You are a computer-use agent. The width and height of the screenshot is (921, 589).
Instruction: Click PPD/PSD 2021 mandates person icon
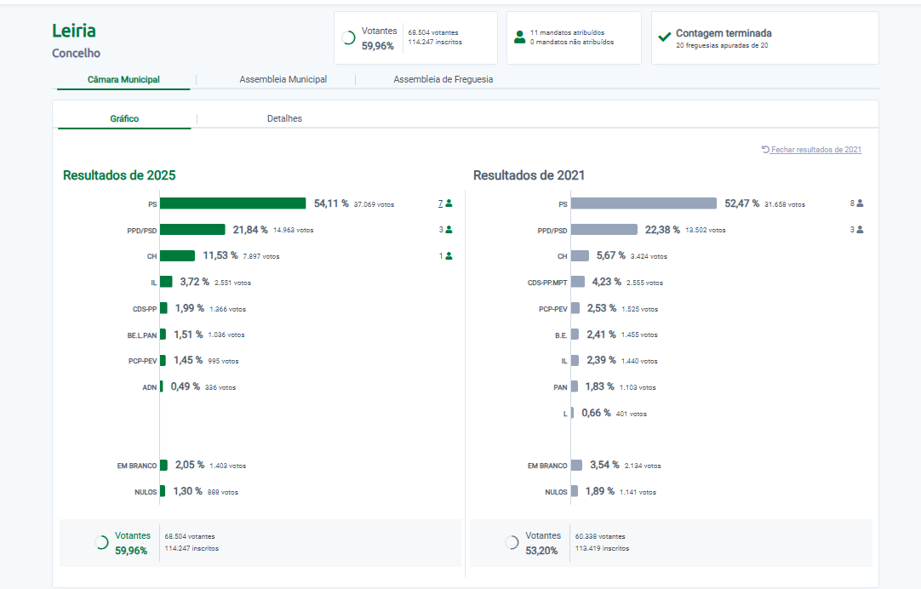click(x=860, y=230)
